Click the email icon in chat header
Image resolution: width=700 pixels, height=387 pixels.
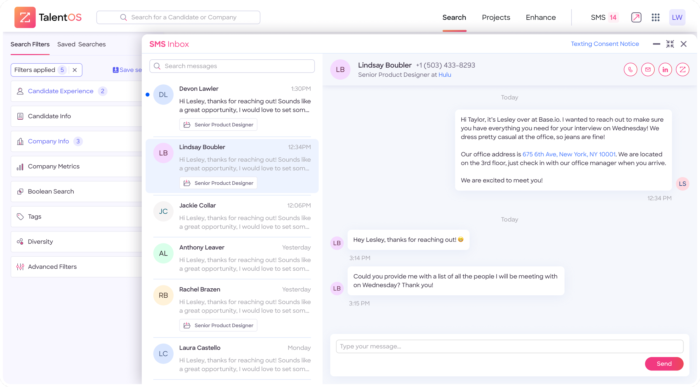pyautogui.click(x=648, y=69)
